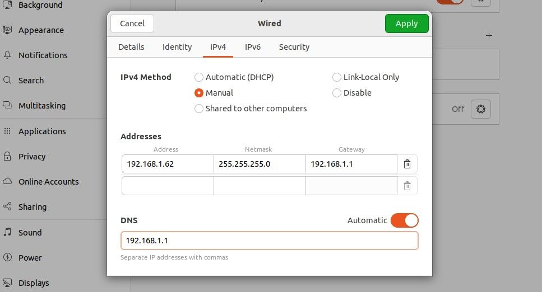Open Notifications bell in sidebar
Image resolution: width=542 pixels, height=292 pixels.
(8, 55)
